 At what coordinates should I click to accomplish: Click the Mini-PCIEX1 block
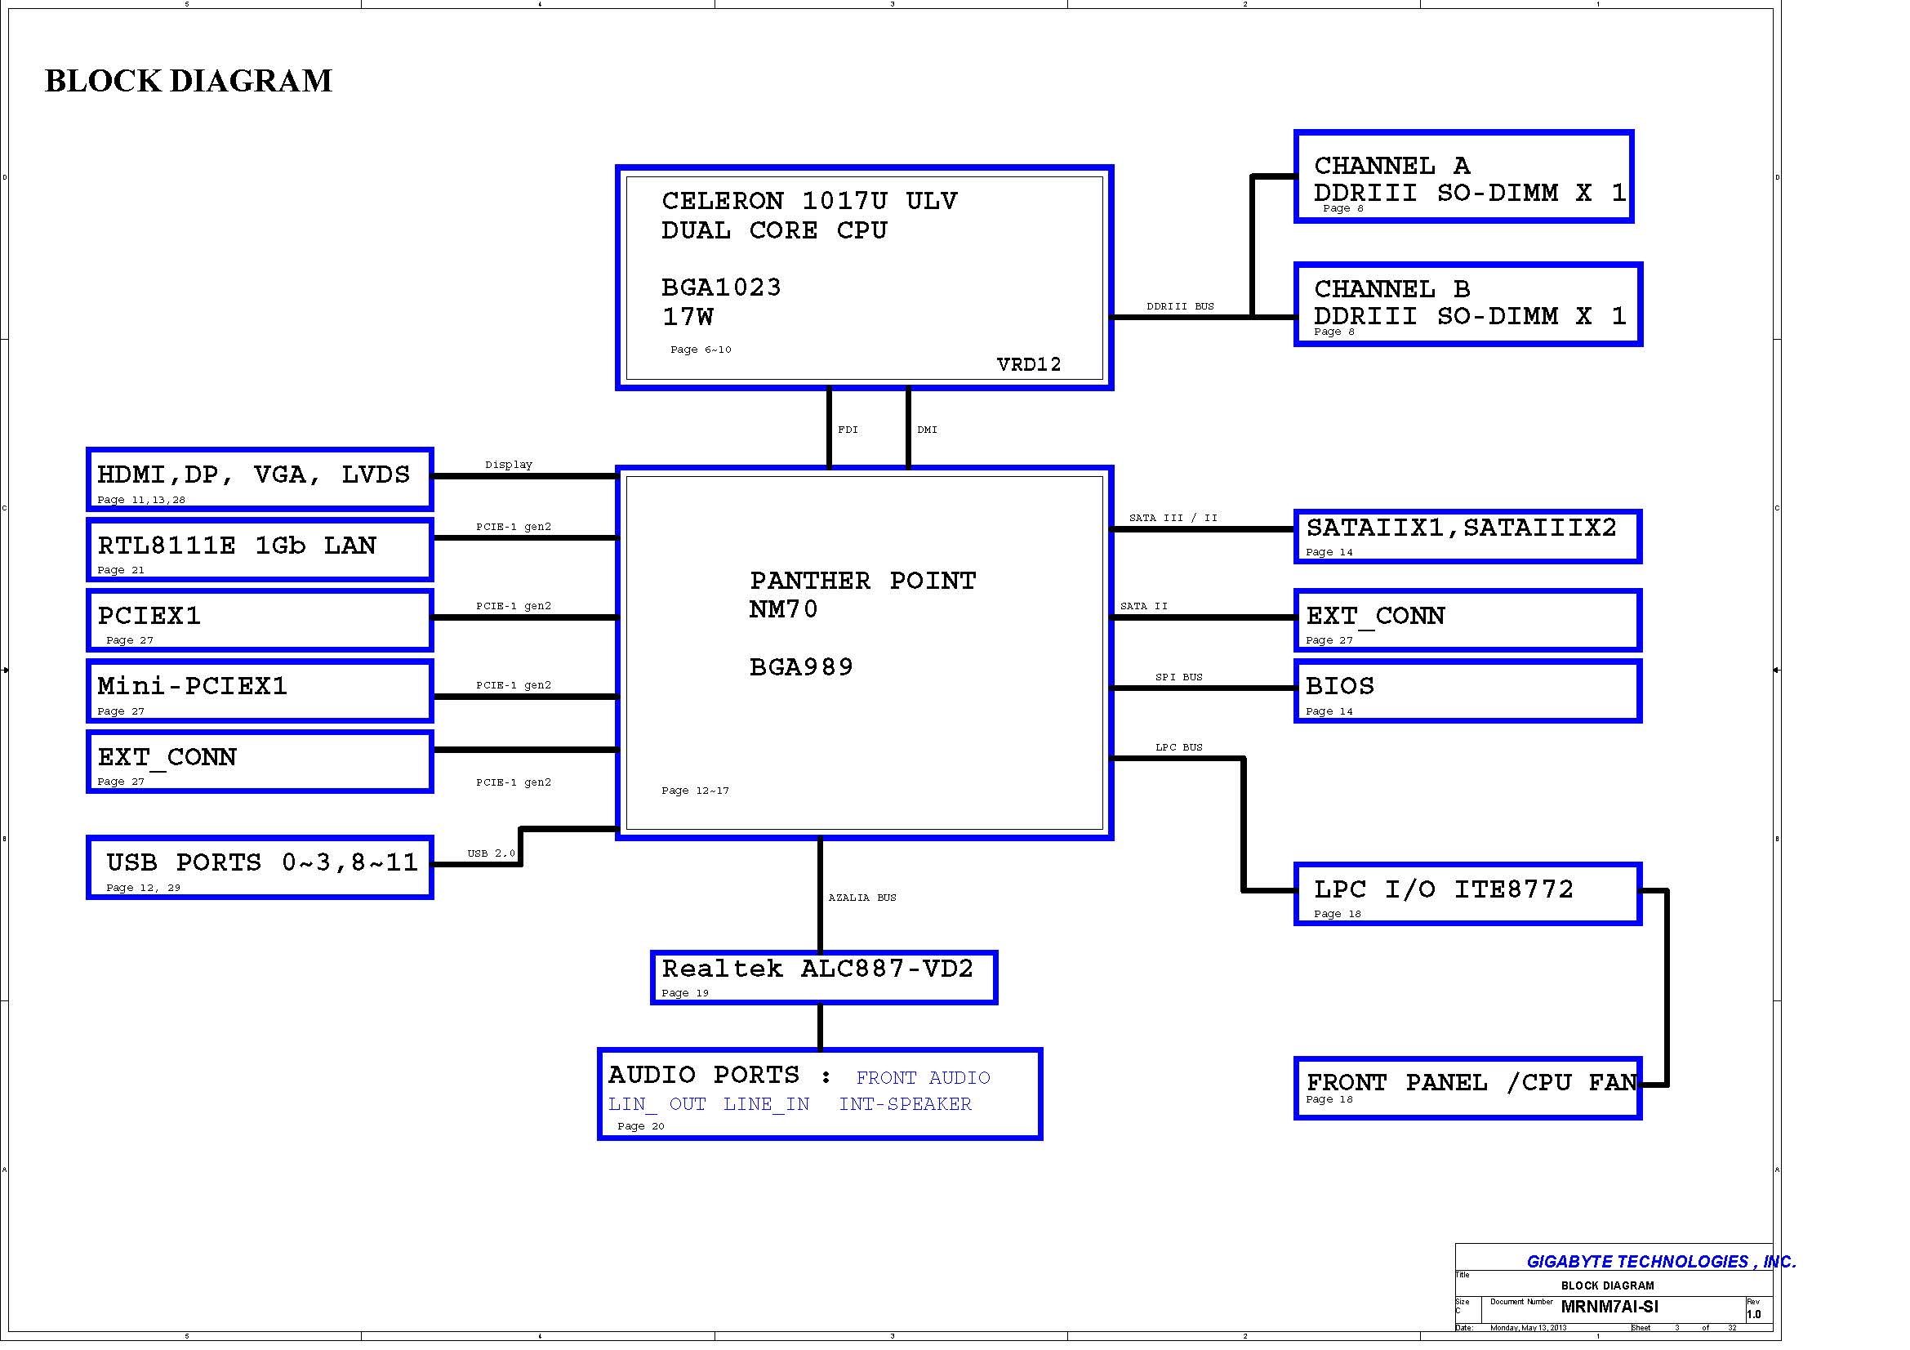[260, 691]
